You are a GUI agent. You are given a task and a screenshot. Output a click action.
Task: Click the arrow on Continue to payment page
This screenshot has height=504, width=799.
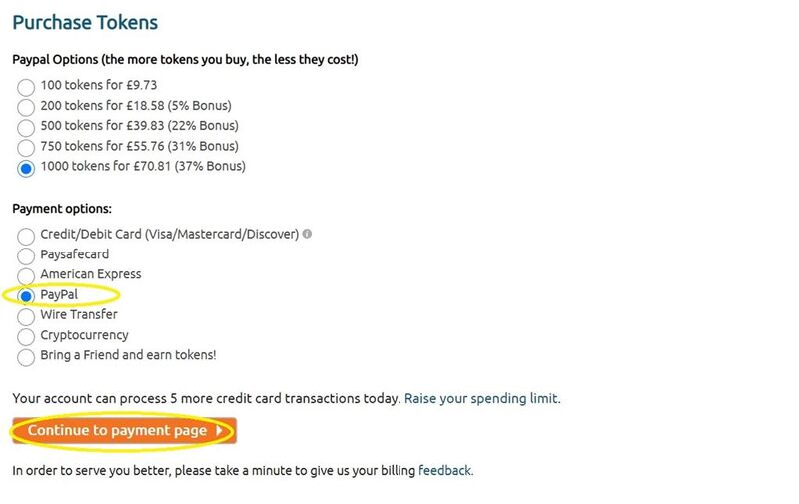click(x=219, y=431)
